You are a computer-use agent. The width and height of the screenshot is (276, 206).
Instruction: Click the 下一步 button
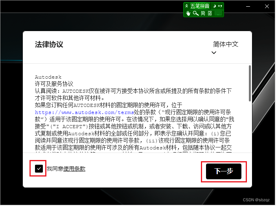224,172
